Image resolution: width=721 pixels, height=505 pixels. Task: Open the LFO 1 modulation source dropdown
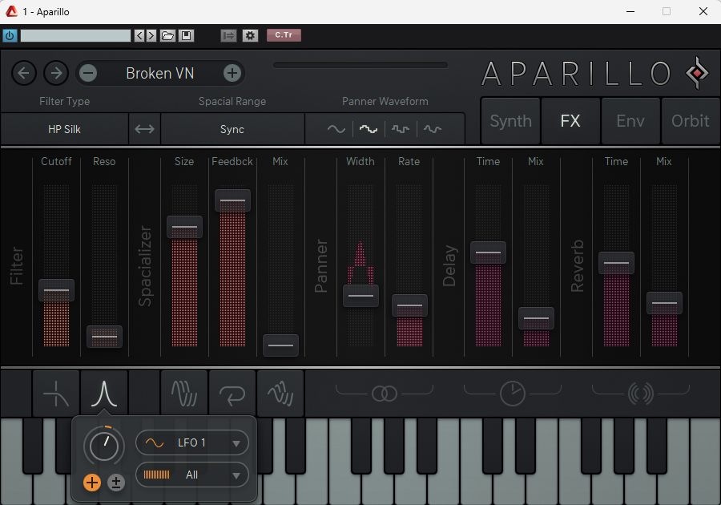[192, 443]
